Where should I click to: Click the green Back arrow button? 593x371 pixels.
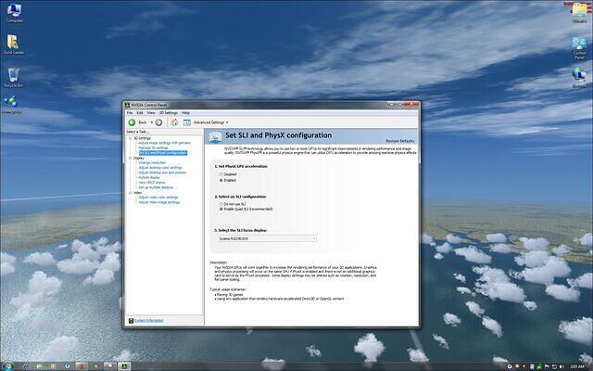[132, 122]
